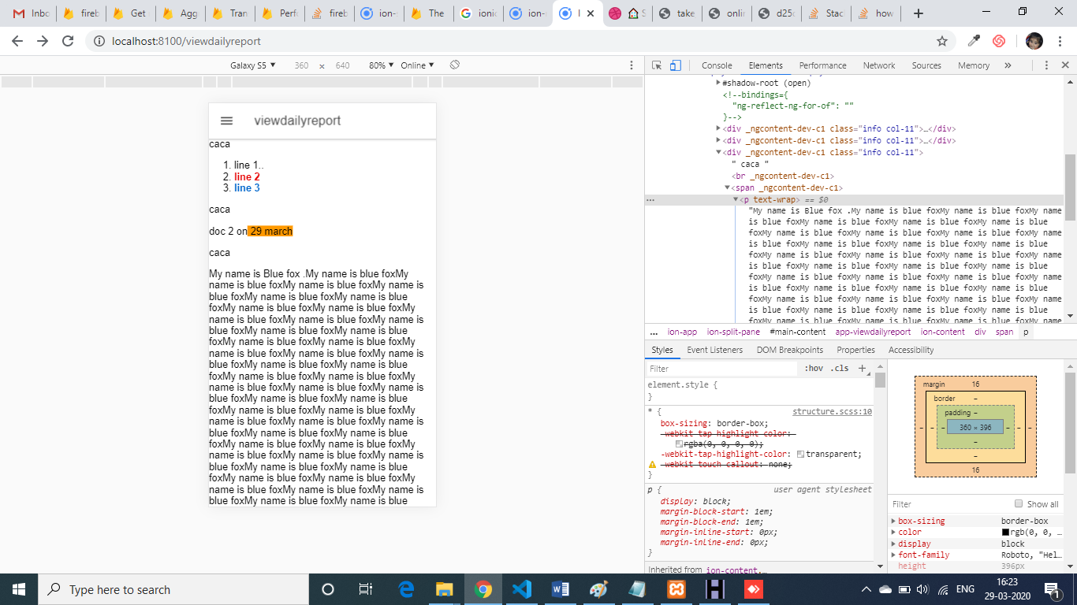Image resolution: width=1077 pixels, height=605 pixels.
Task: Open the Galaxy S5 device dropdown
Action: coord(252,65)
